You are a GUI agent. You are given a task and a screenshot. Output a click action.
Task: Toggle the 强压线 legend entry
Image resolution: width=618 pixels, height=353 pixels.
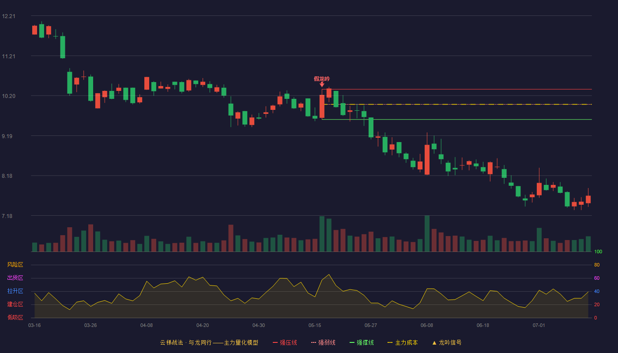285,342
